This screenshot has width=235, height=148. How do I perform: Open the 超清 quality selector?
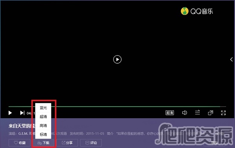tap(170, 113)
